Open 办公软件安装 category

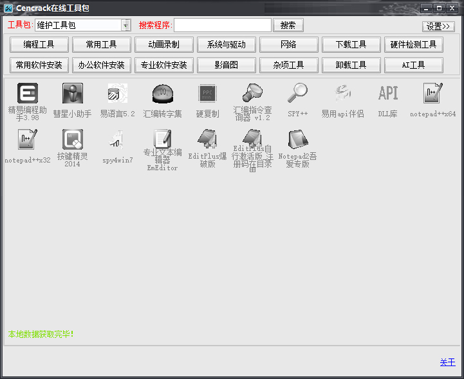click(x=102, y=65)
